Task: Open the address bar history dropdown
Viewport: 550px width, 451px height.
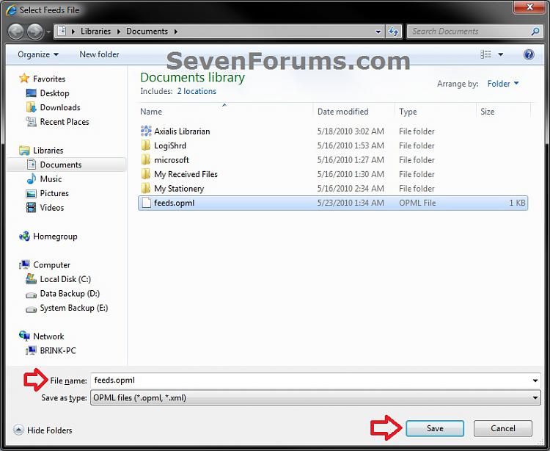Action: tap(378, 32)
